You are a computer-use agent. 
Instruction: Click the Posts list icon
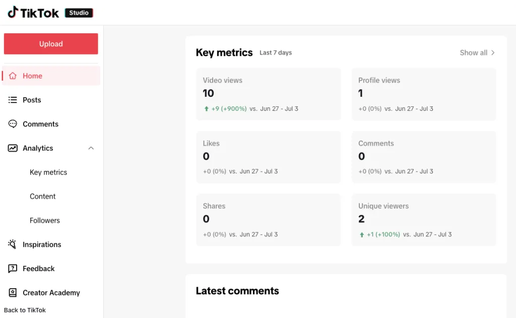(13, 100)
